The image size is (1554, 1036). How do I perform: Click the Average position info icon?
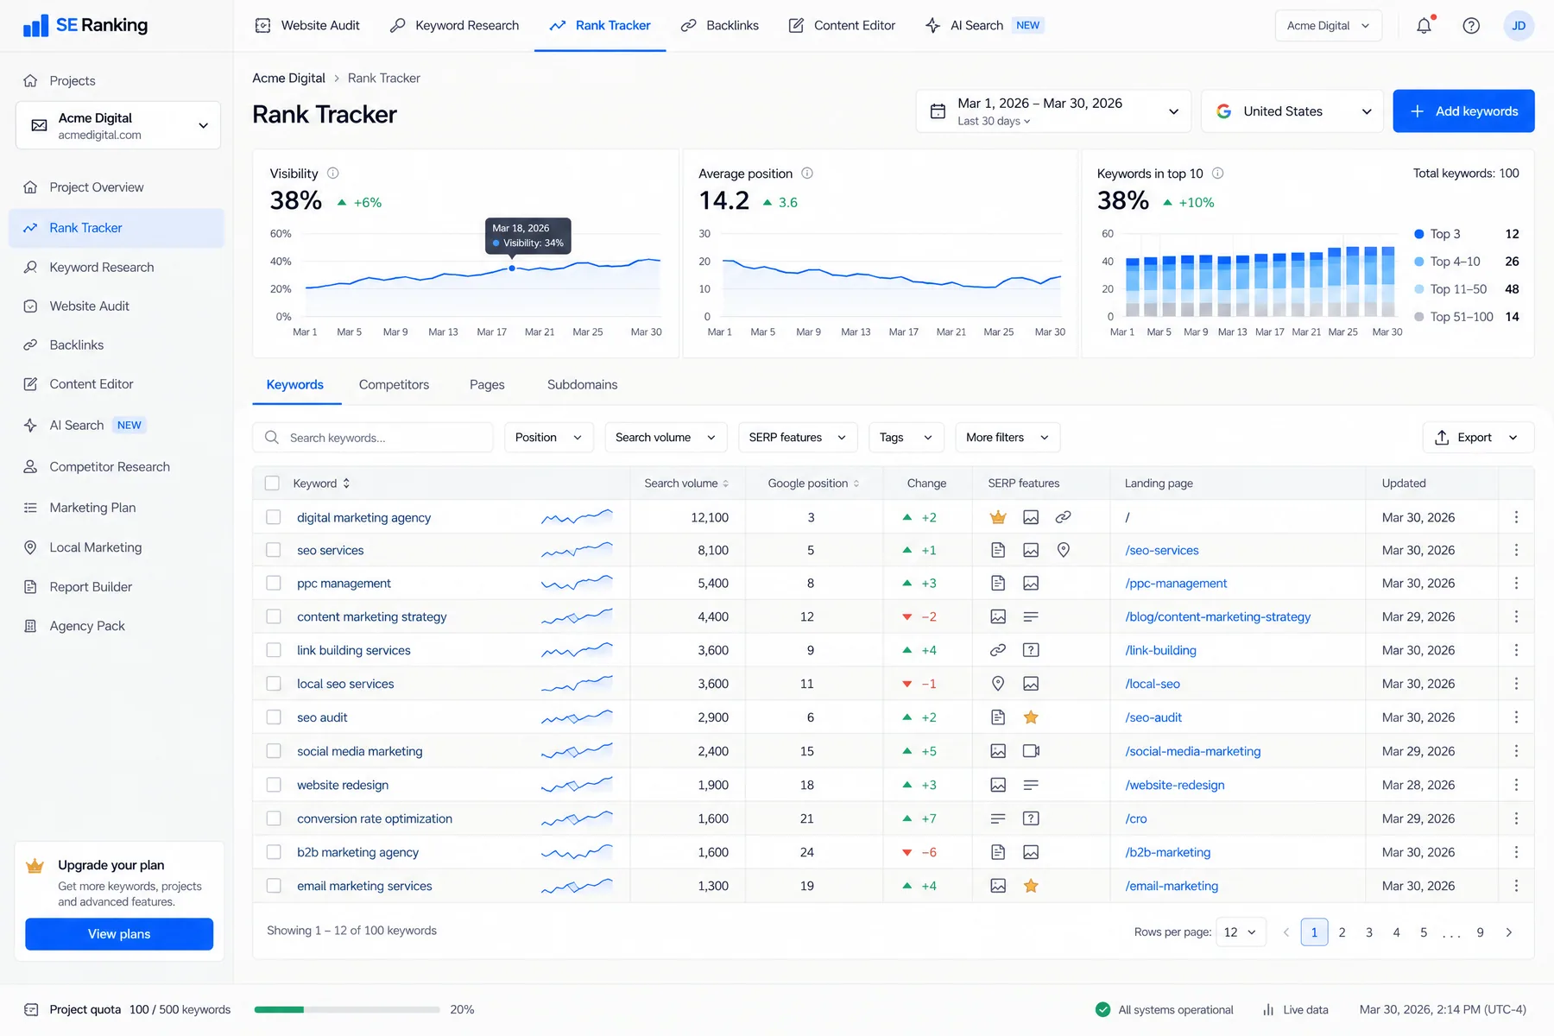pos(807,174)
